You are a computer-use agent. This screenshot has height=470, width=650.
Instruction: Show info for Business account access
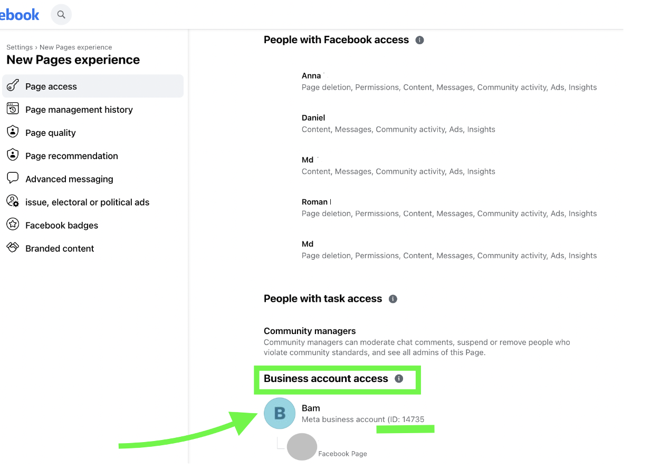[x=399, y=379]
